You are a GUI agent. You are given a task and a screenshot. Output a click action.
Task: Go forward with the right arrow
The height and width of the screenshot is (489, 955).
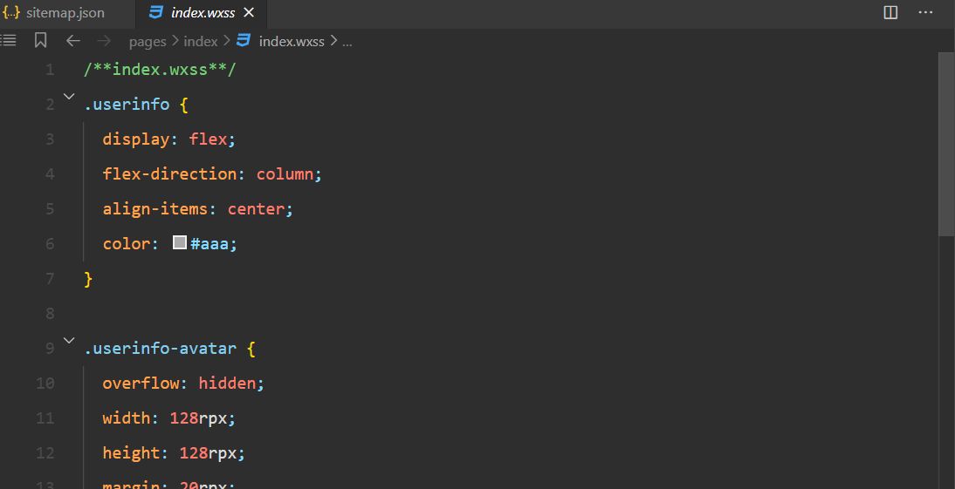[x=104, y=41]
